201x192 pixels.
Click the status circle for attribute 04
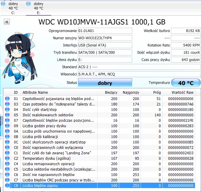click(x=7, y=110)
